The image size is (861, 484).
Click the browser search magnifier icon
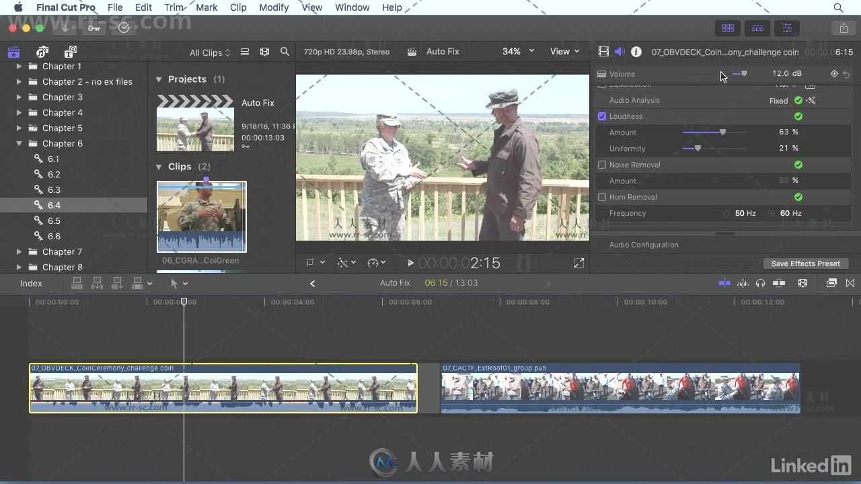285,52
